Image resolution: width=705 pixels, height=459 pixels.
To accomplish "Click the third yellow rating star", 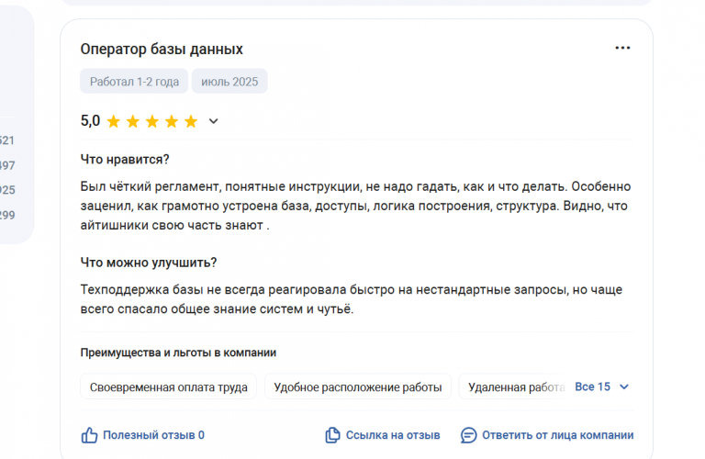I will tap(152, 121).
